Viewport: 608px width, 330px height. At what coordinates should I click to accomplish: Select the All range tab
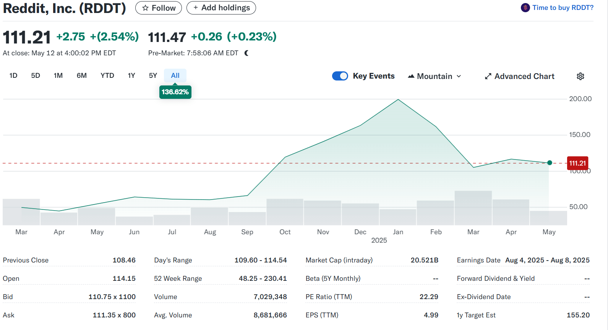(175, 76)
